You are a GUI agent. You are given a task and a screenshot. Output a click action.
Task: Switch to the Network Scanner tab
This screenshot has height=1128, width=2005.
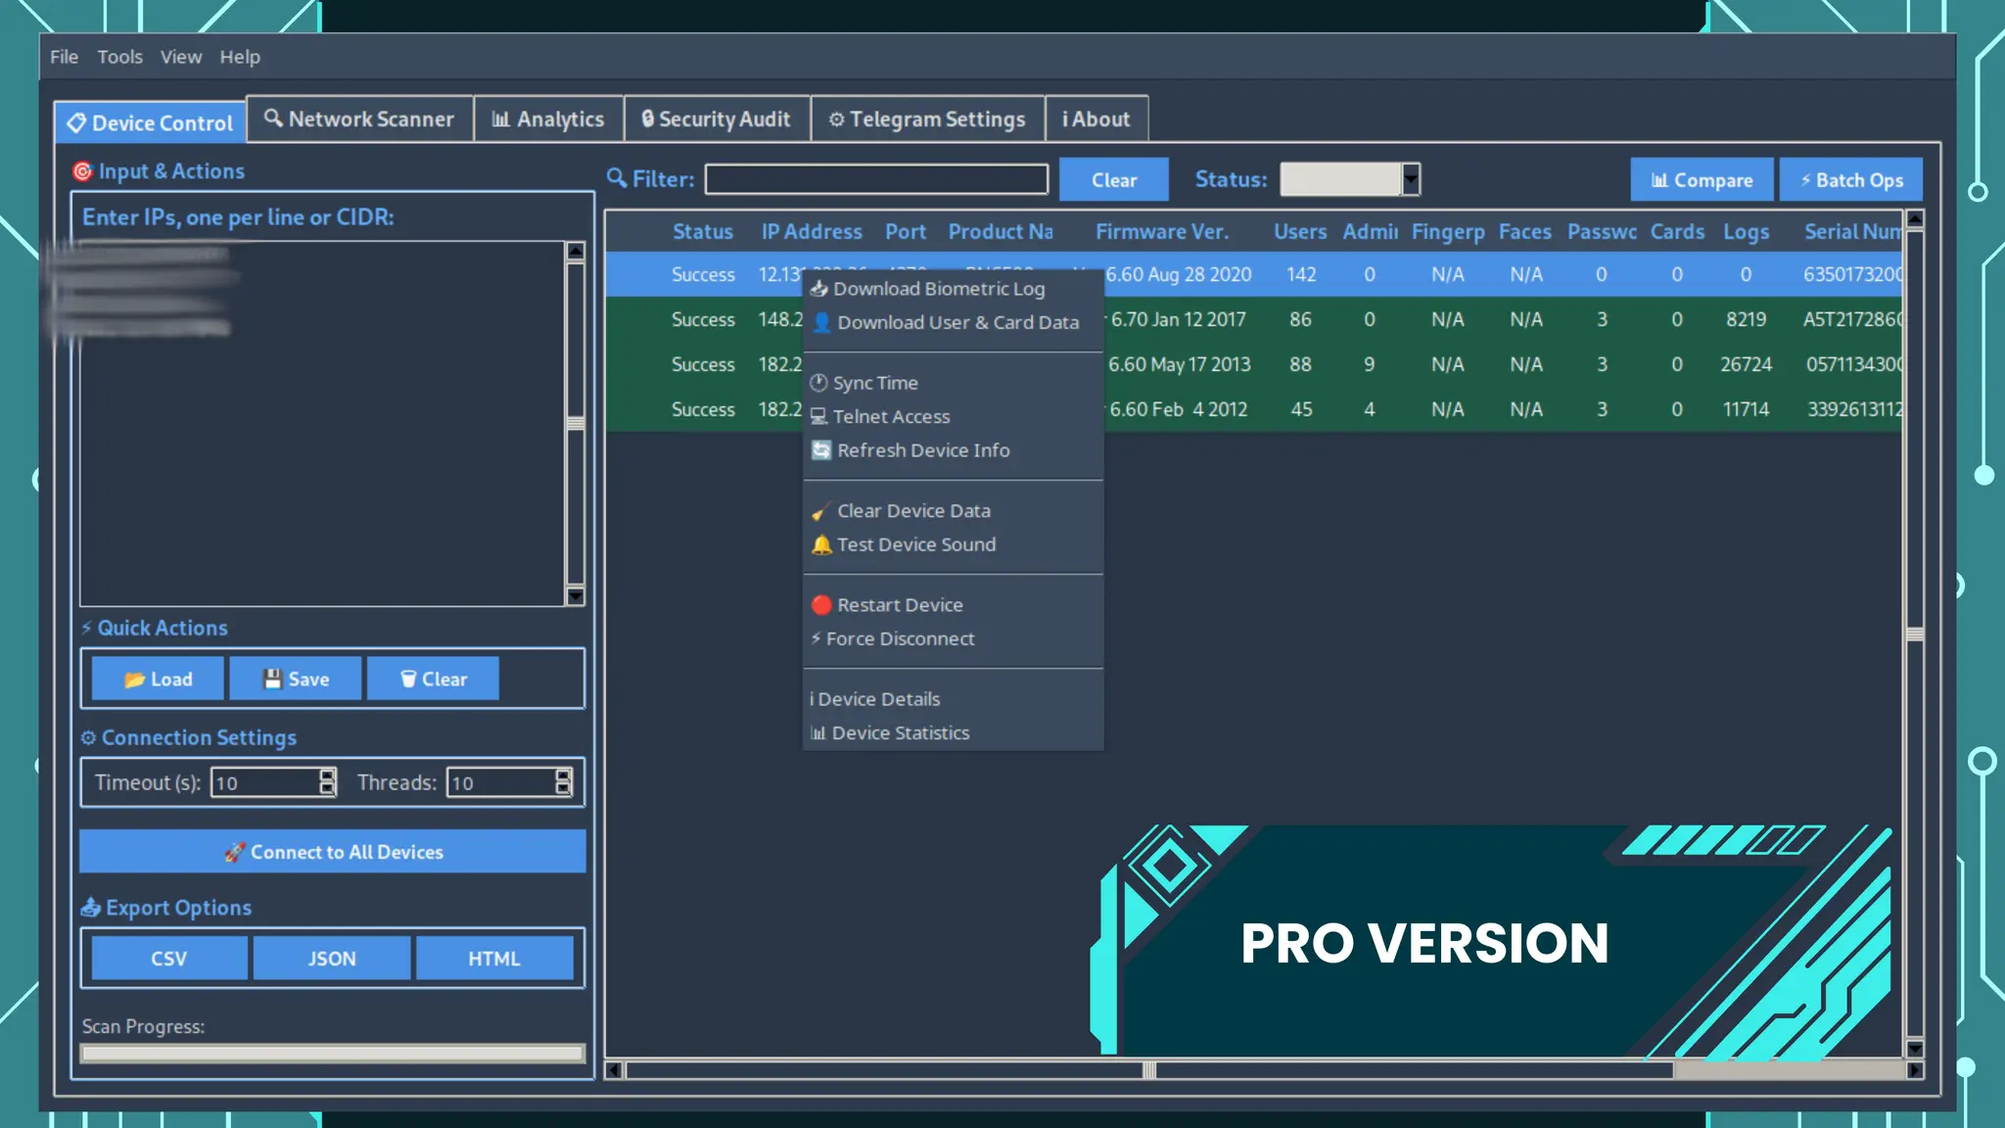tap(359, 119)
